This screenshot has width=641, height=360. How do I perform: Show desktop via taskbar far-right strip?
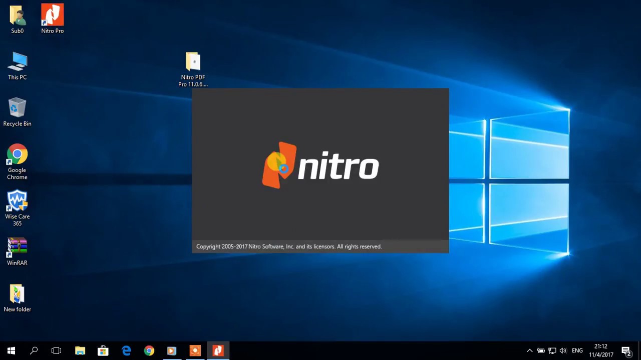(x=639, y=350)
